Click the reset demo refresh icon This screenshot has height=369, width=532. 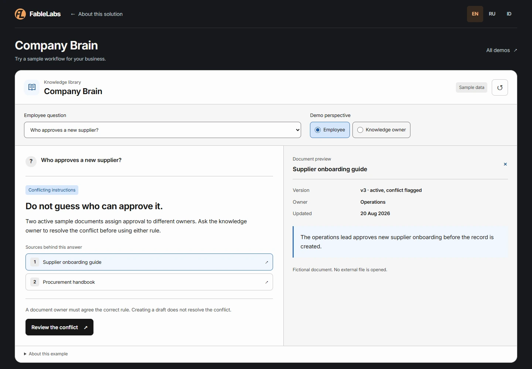coord(500,87)
